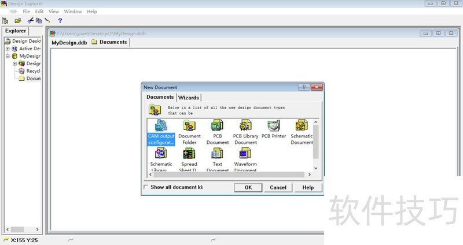Image resolution: width=463 pixels, height=245 pixels.
Task: Select the CAM output configuration icon
Action: pos(161,132)
